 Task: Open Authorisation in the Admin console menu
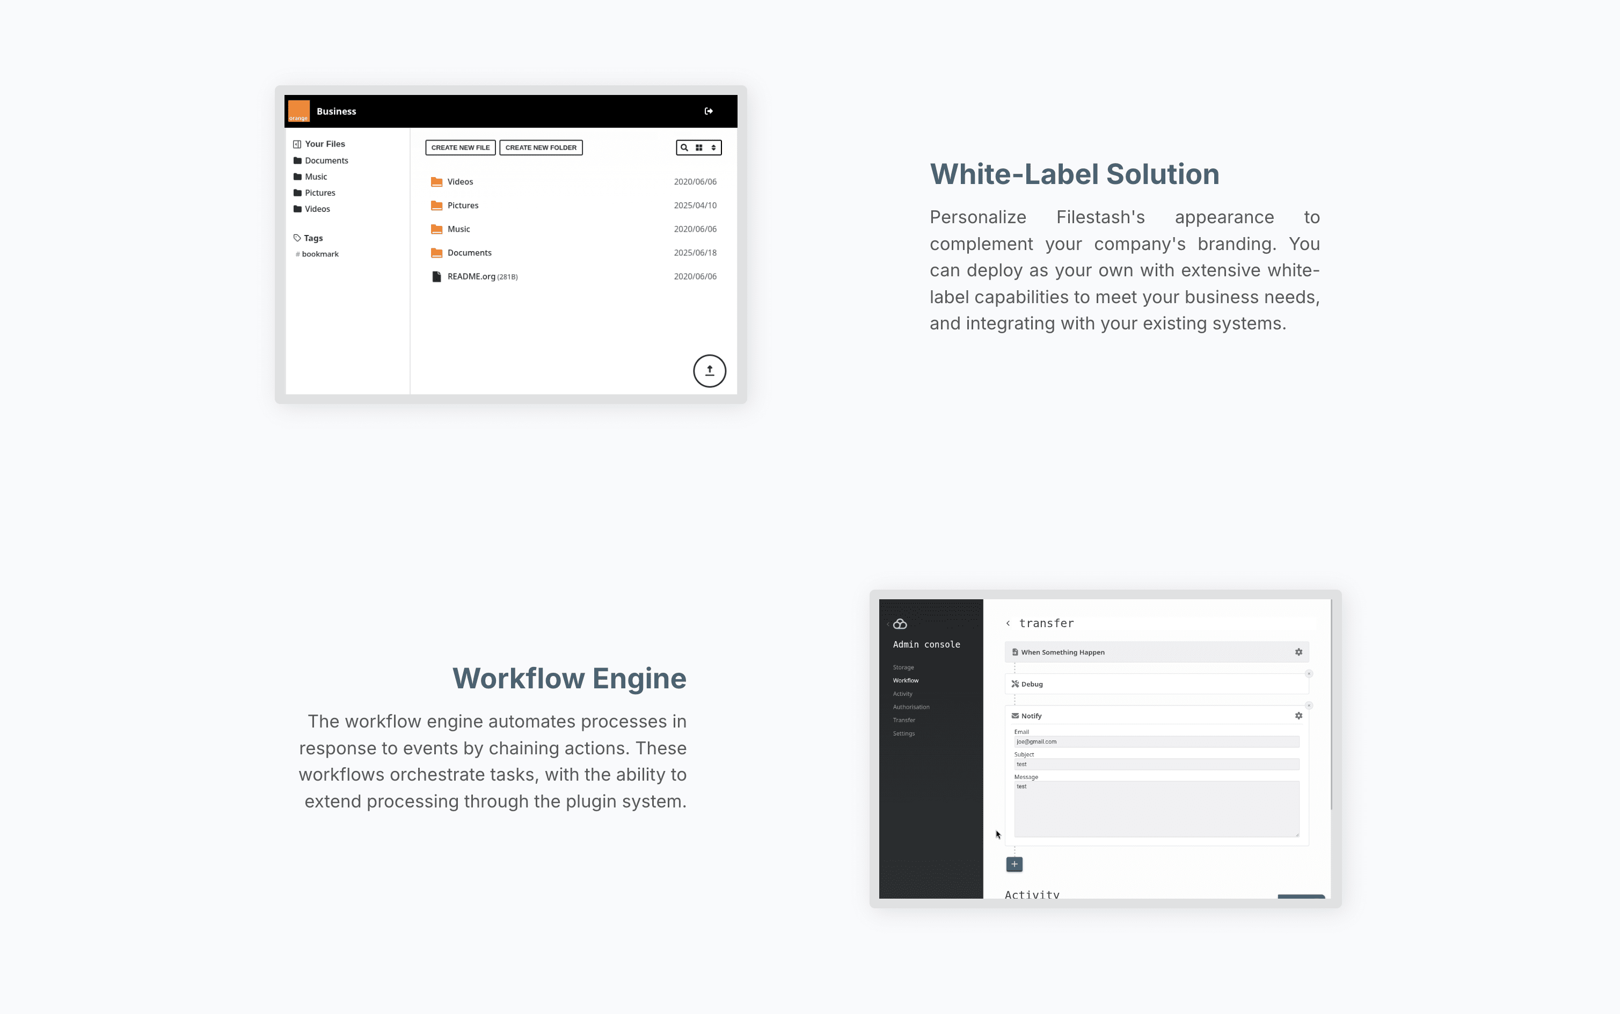pyautogui.click(x=911, y=707)
